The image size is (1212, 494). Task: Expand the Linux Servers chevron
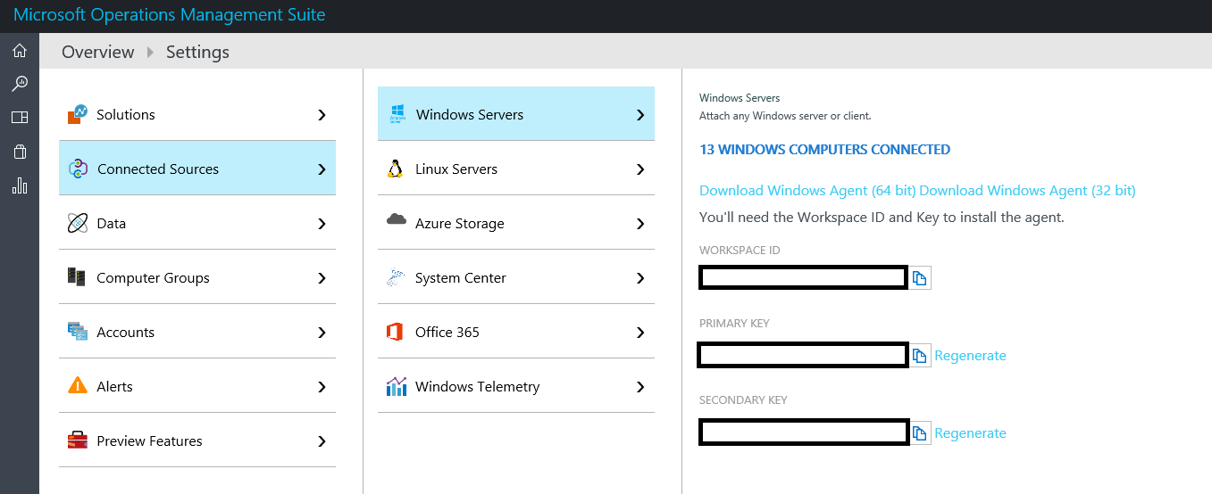(640, 169)
